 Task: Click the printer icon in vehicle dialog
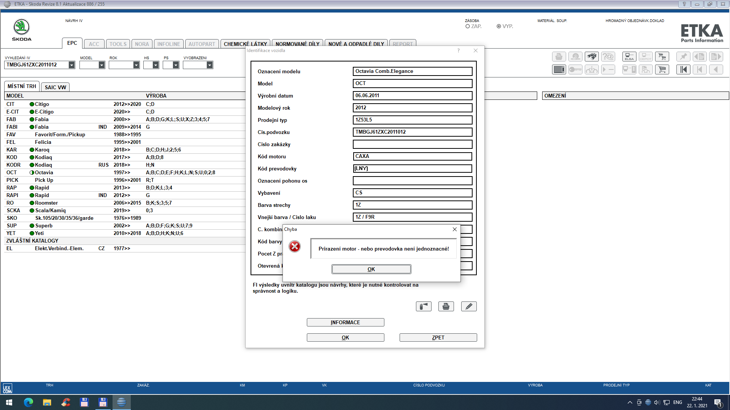(x=446, y=306)
